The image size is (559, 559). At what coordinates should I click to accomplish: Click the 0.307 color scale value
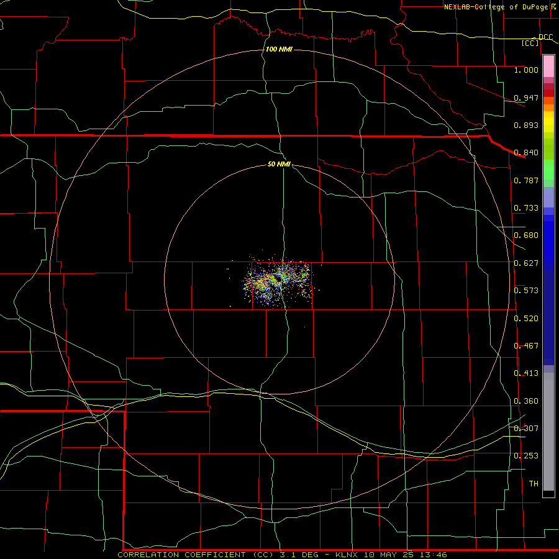(526, 429)
